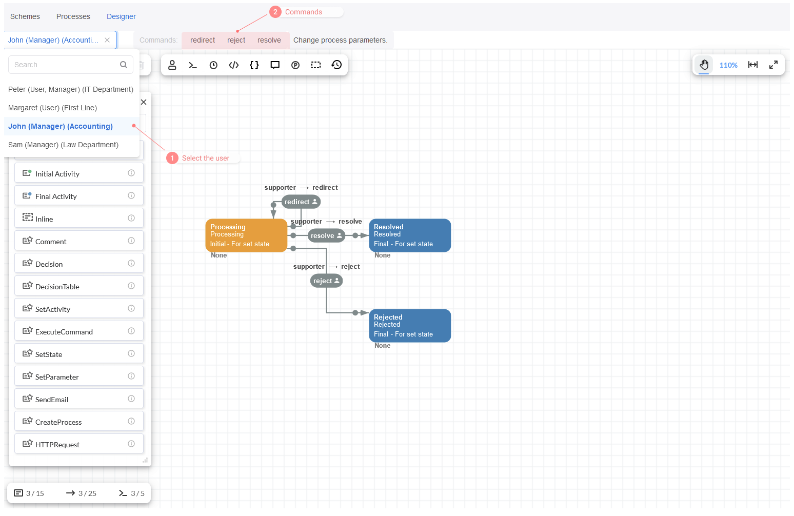Show info for HTTPRequest element
Screen dimensions: 794x516
click(131, 444)
